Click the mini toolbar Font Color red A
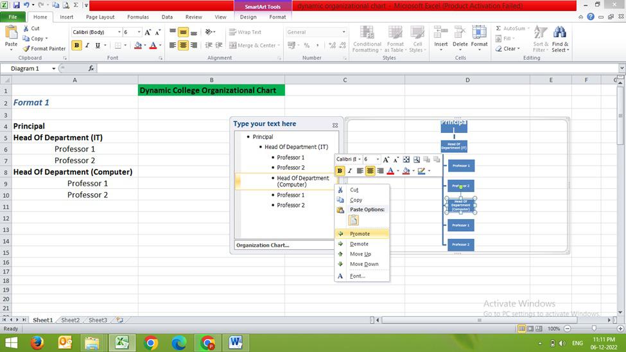 (390, 171)
